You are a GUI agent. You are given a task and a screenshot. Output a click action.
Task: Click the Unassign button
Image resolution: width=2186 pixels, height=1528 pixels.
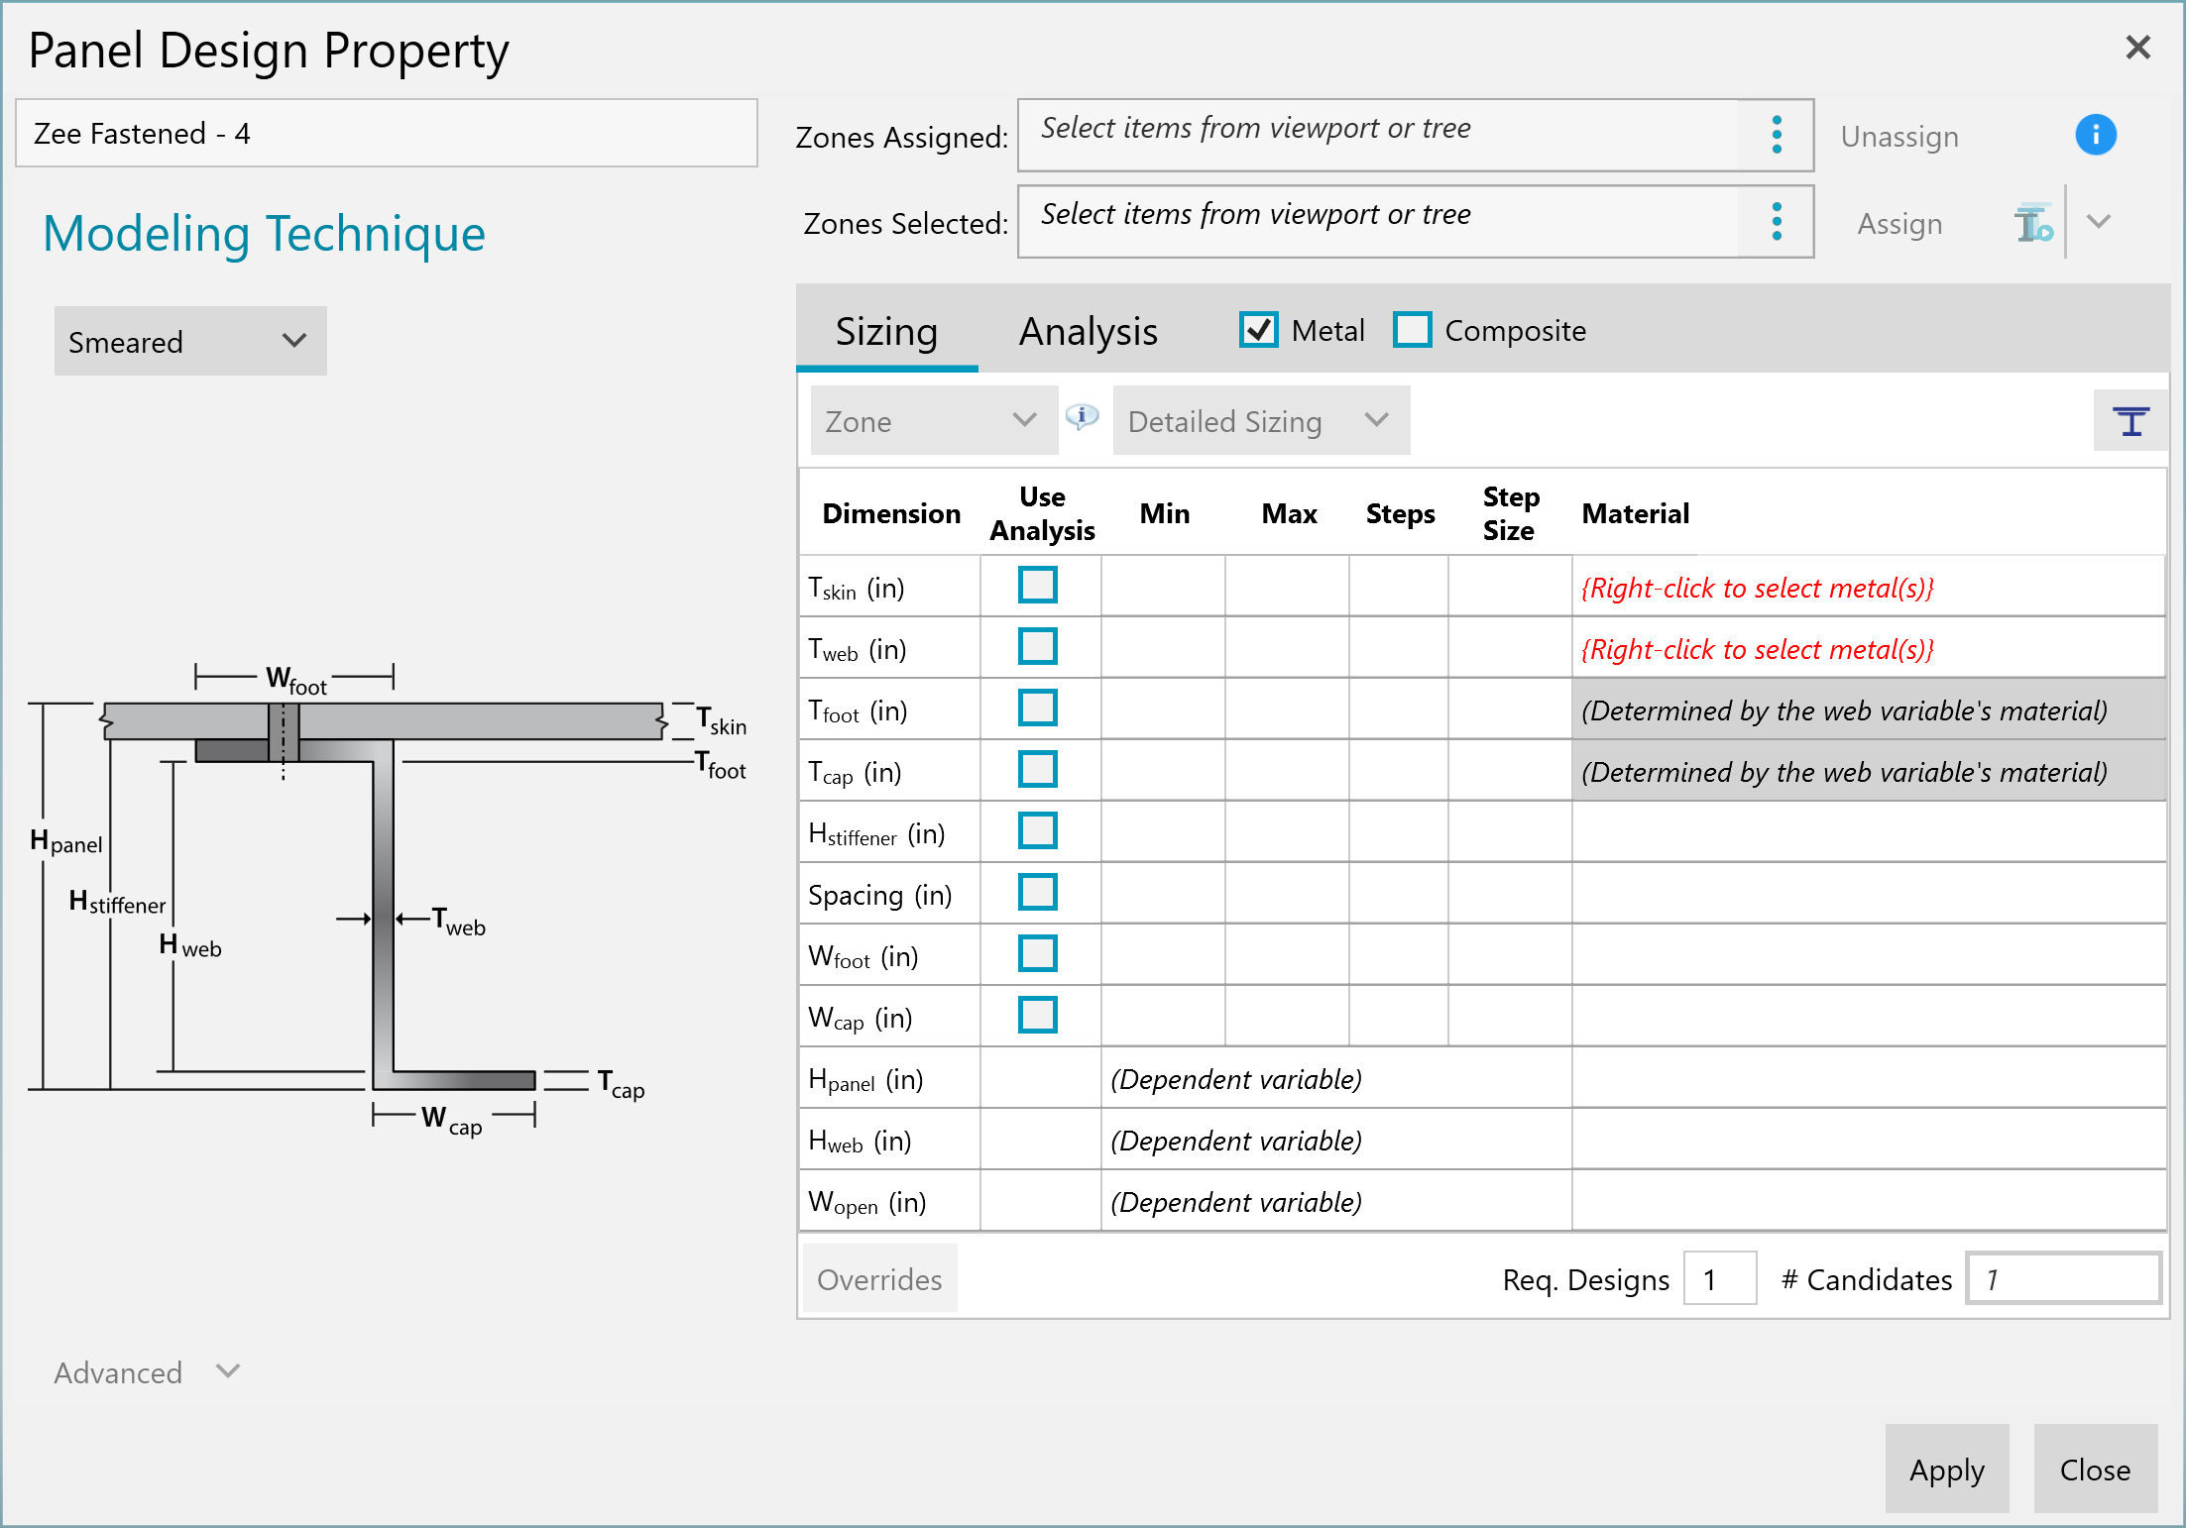1898,136
